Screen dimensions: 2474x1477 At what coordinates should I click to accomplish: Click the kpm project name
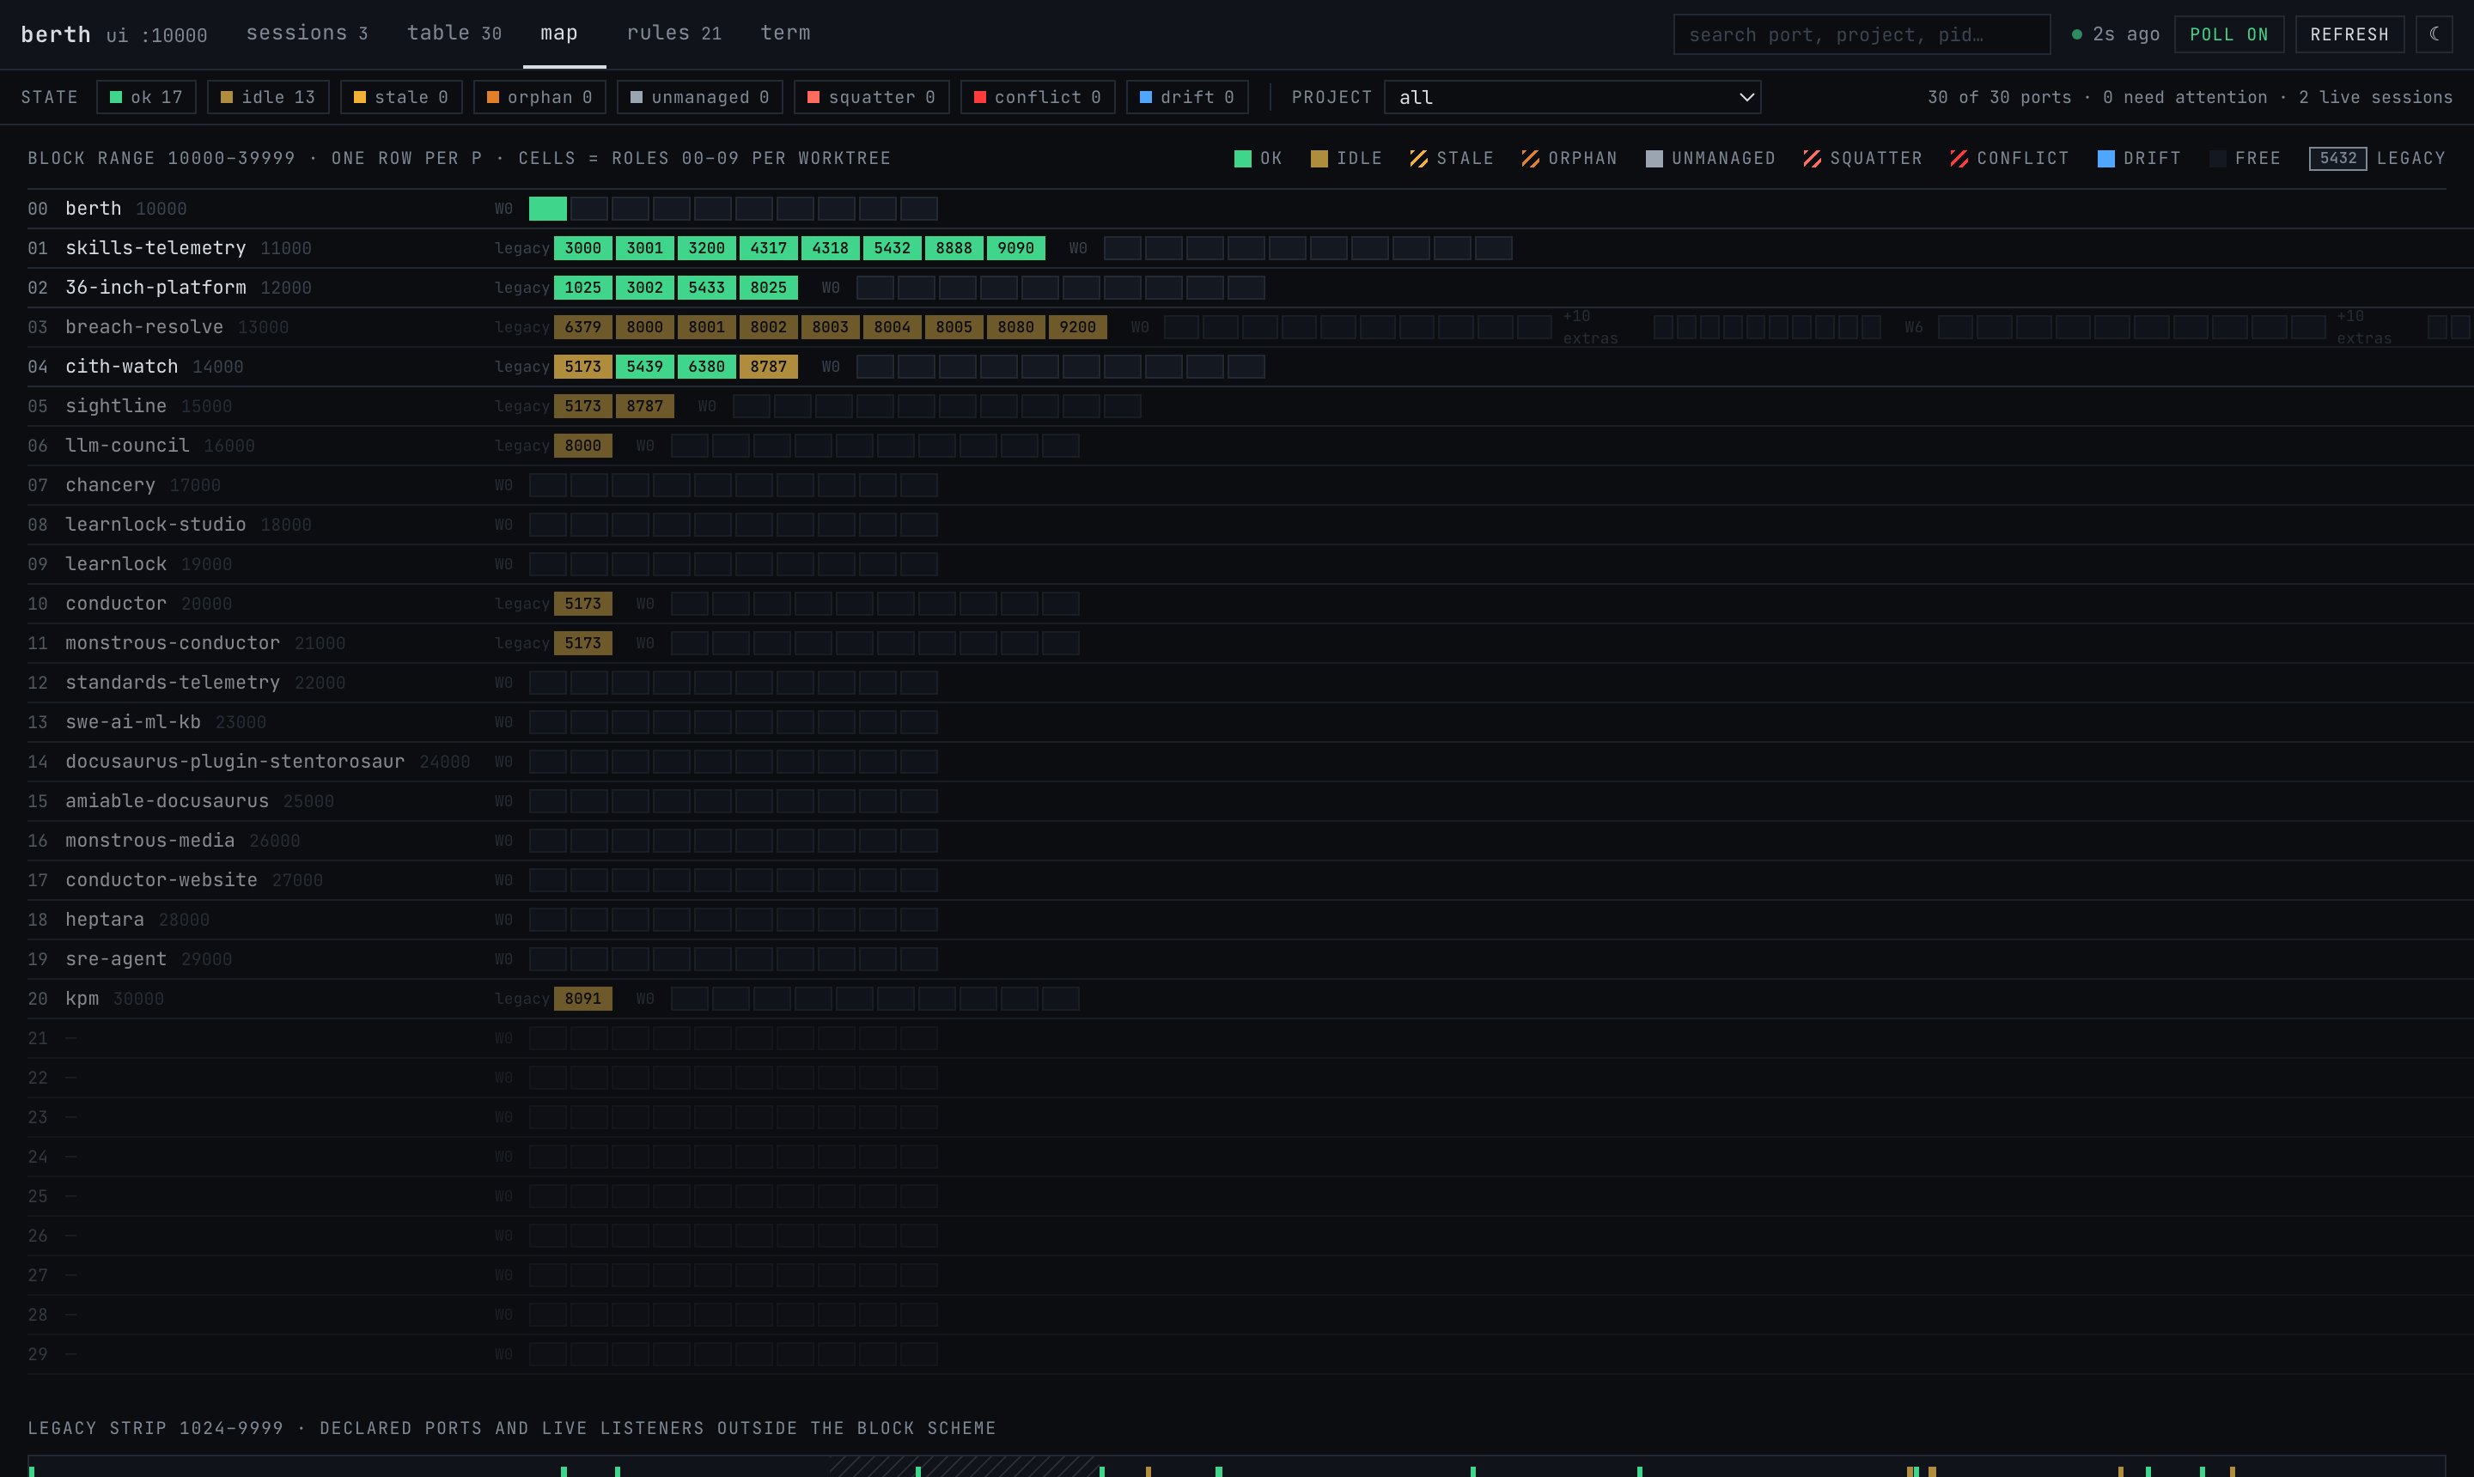(82, 999)
